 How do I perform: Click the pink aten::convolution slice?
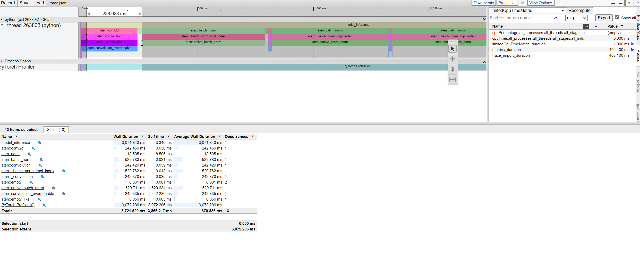coord(109,36)
